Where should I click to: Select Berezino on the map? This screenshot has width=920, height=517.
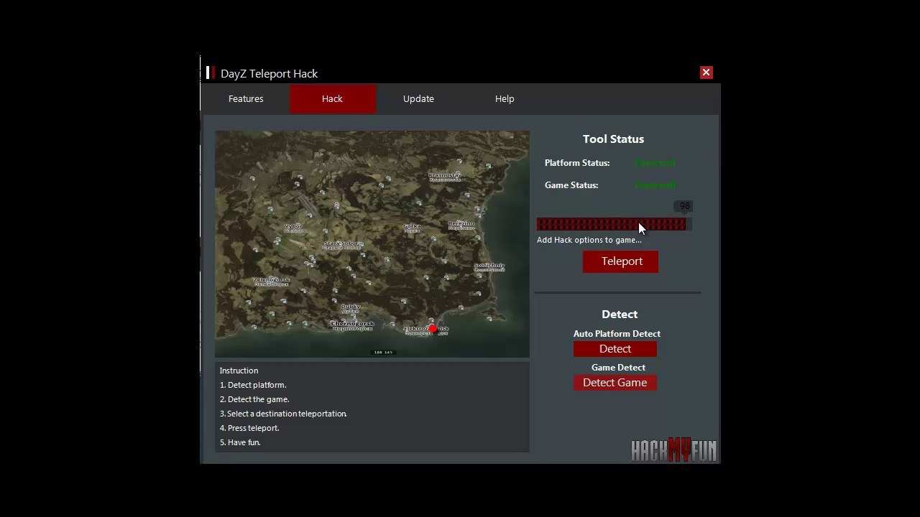click(461, 225)
